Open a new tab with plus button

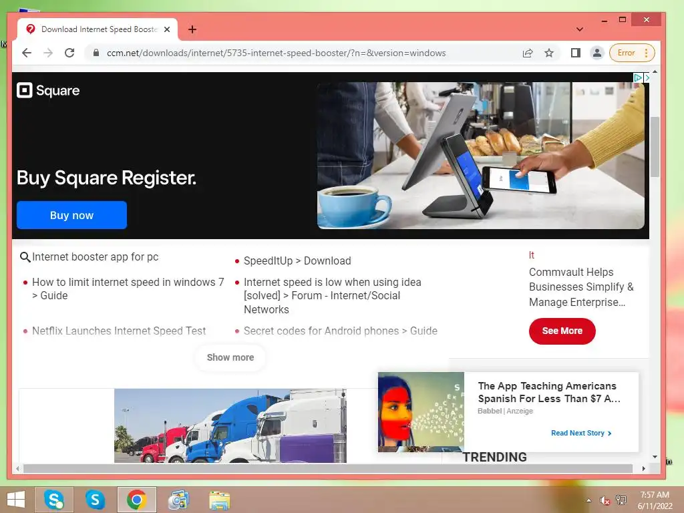pyautogui.click(x=192, y=29)
